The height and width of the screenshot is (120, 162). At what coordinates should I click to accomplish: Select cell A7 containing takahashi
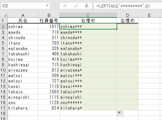point(23,54)
